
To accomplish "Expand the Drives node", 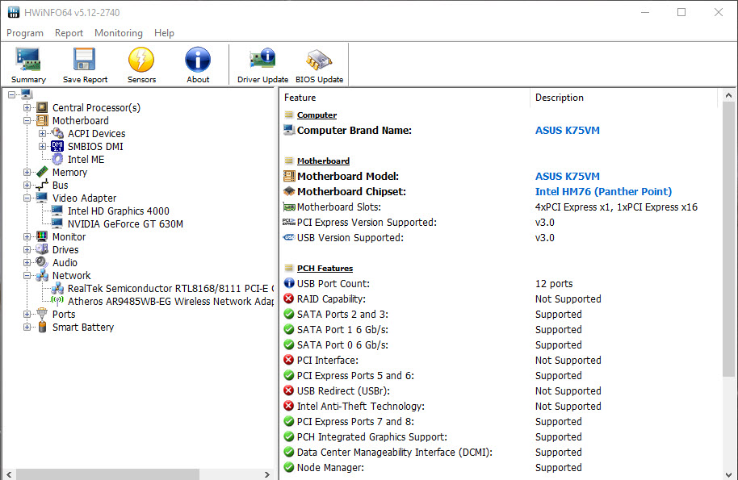I will tap(27, 249).
